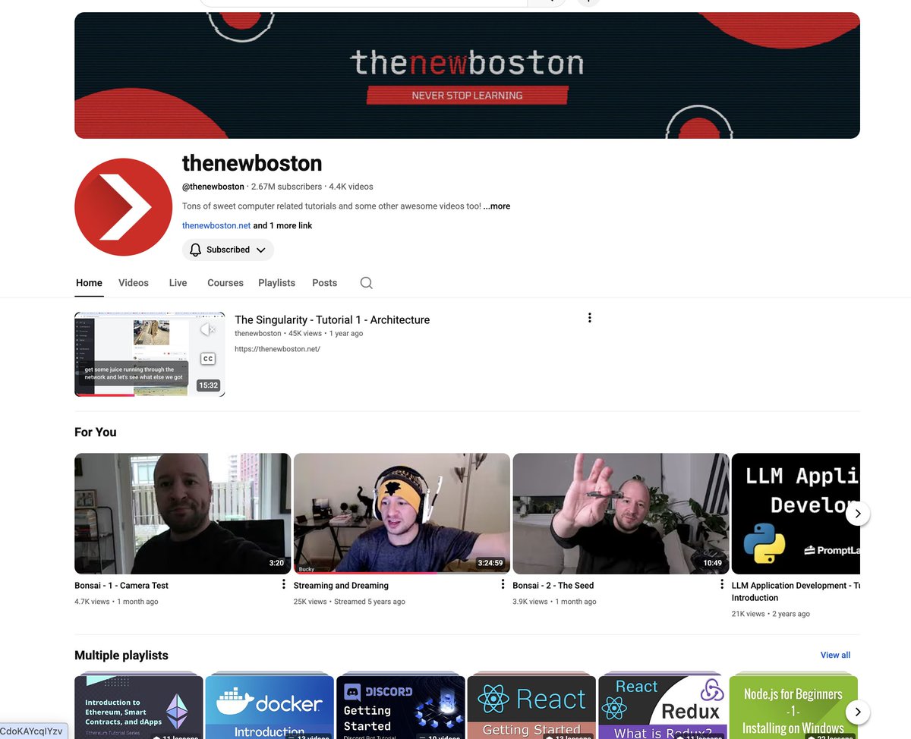This screenshot has width=911, height=739.
Task: Click the https://thenewboston.net/ video description link
Action: pyautogui.click(x=278, y=349)
